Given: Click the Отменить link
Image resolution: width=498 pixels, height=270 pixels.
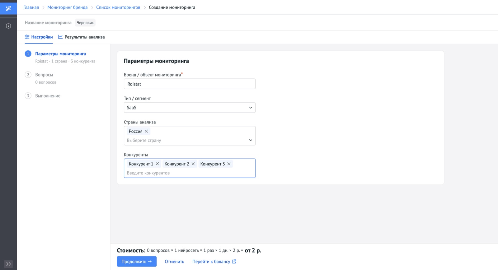Looking at the screenshot, I should pos(174,262).
